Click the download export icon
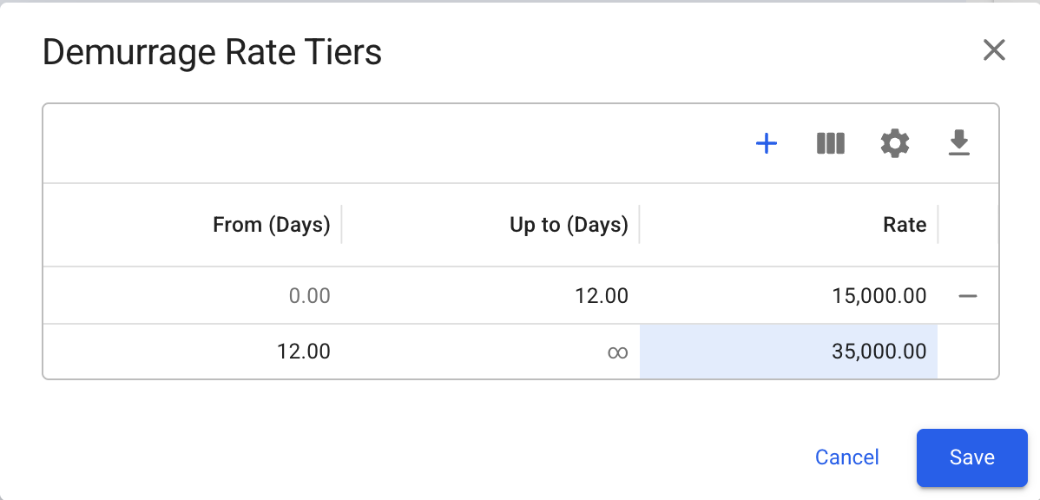1040x500 pixels. pyautogui.click(x=958, y=143)
